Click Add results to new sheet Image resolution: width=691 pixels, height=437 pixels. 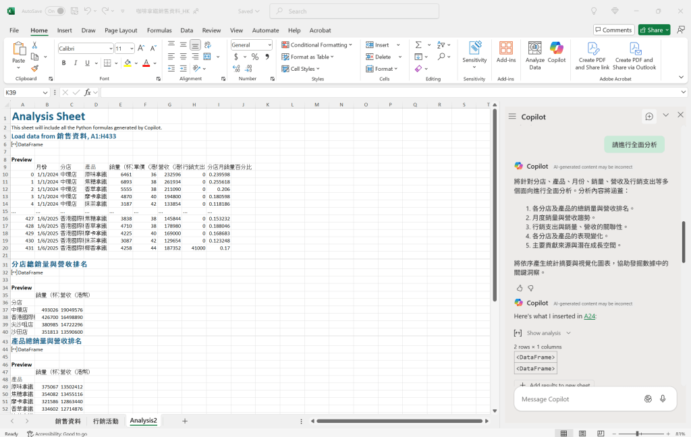[555, 384]
